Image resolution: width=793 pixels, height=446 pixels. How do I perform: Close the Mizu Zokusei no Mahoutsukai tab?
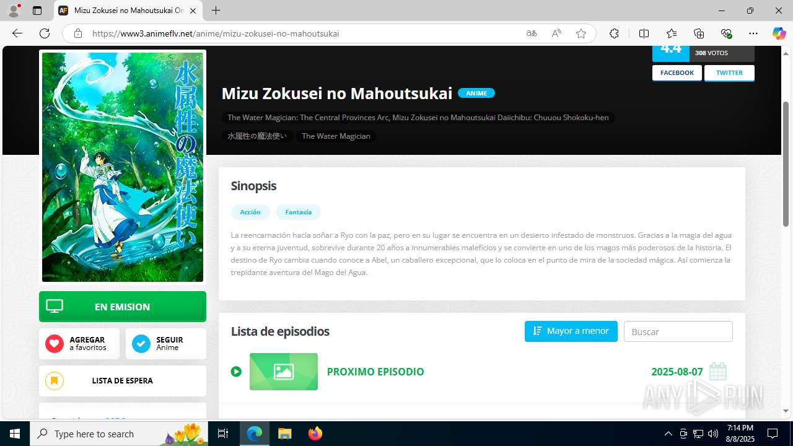click(x=193, y=11)
